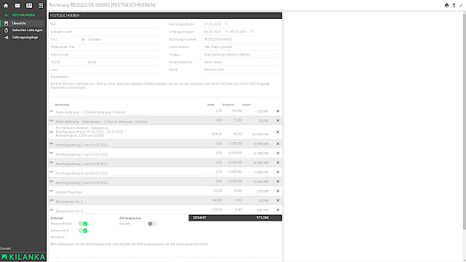Click the FESTGESCHRIEBEN status banner
Viewport: 466px width, 262px height.
click(x=165, y=15)
